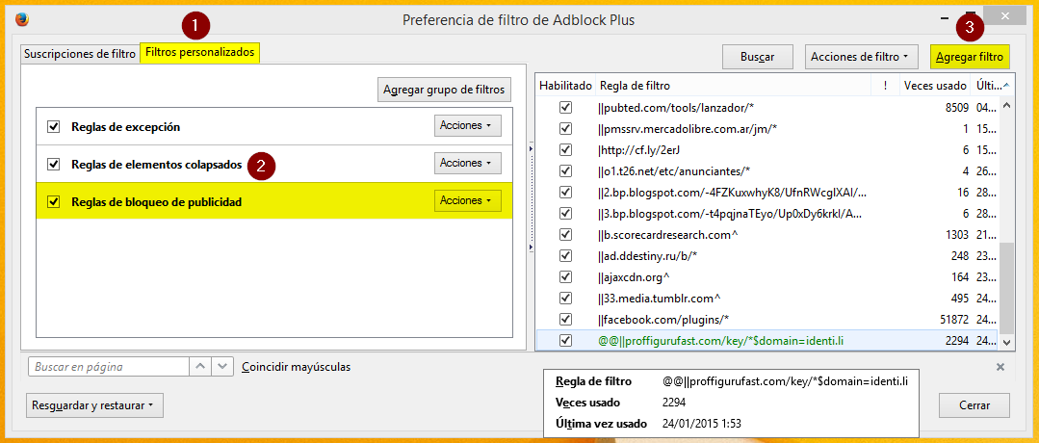This screenshot has height=443, width=1039.
Task: Toggle the Reglas de excepción group checkbox
Action: coord(54,126)
